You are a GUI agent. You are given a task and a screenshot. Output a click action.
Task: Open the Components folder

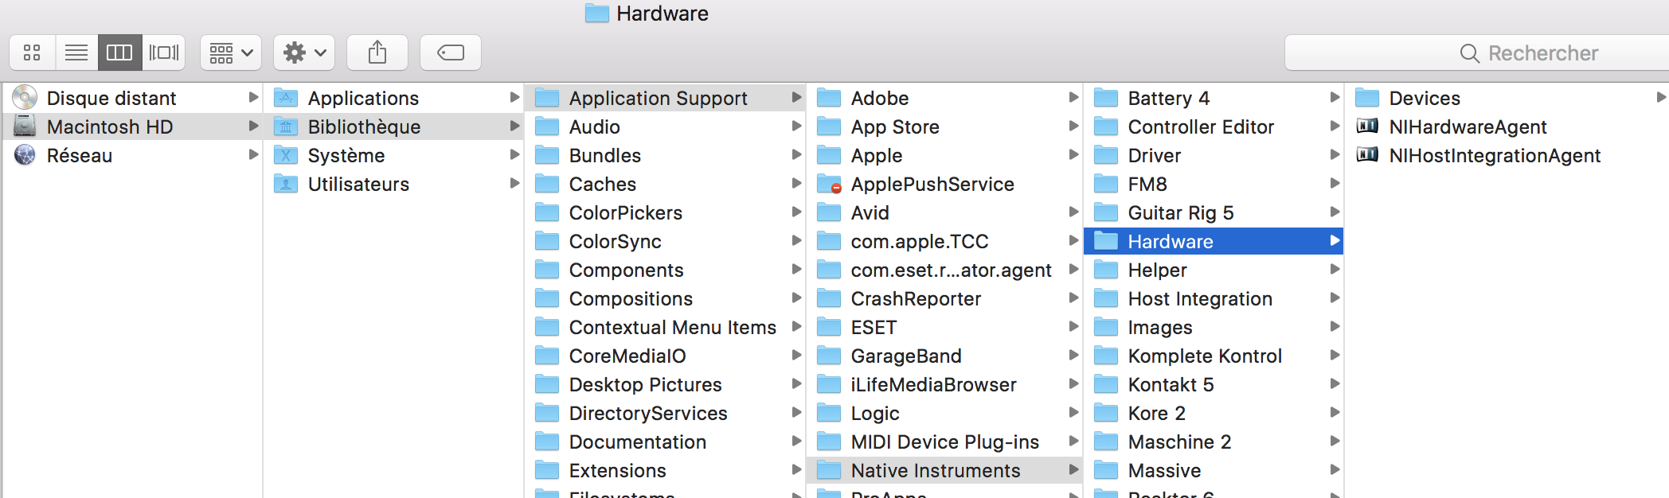666,270
